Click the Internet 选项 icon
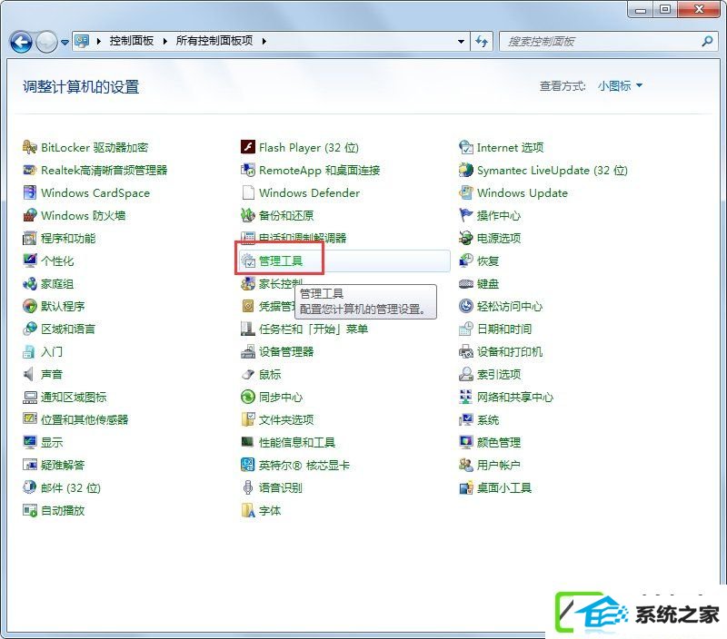The height and width of the screenshot is (639, 727). [x=466, y=147]
